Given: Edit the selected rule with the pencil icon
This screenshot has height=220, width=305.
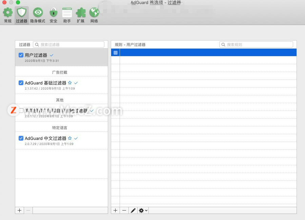Looking at the screenshot, I should (133, 210).
